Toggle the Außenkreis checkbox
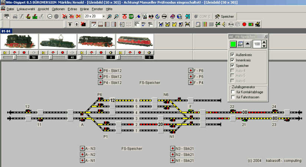 click(x=232, y=55)
